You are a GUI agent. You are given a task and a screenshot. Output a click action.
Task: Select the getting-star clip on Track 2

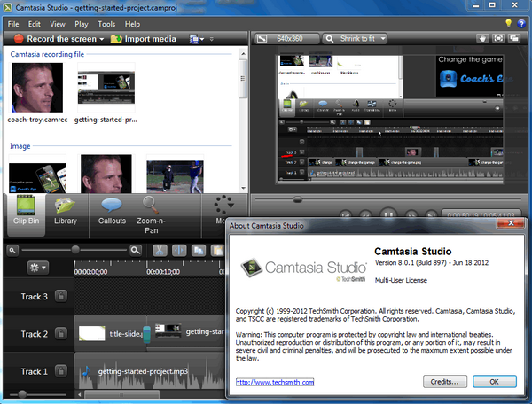tap(188, 332)
